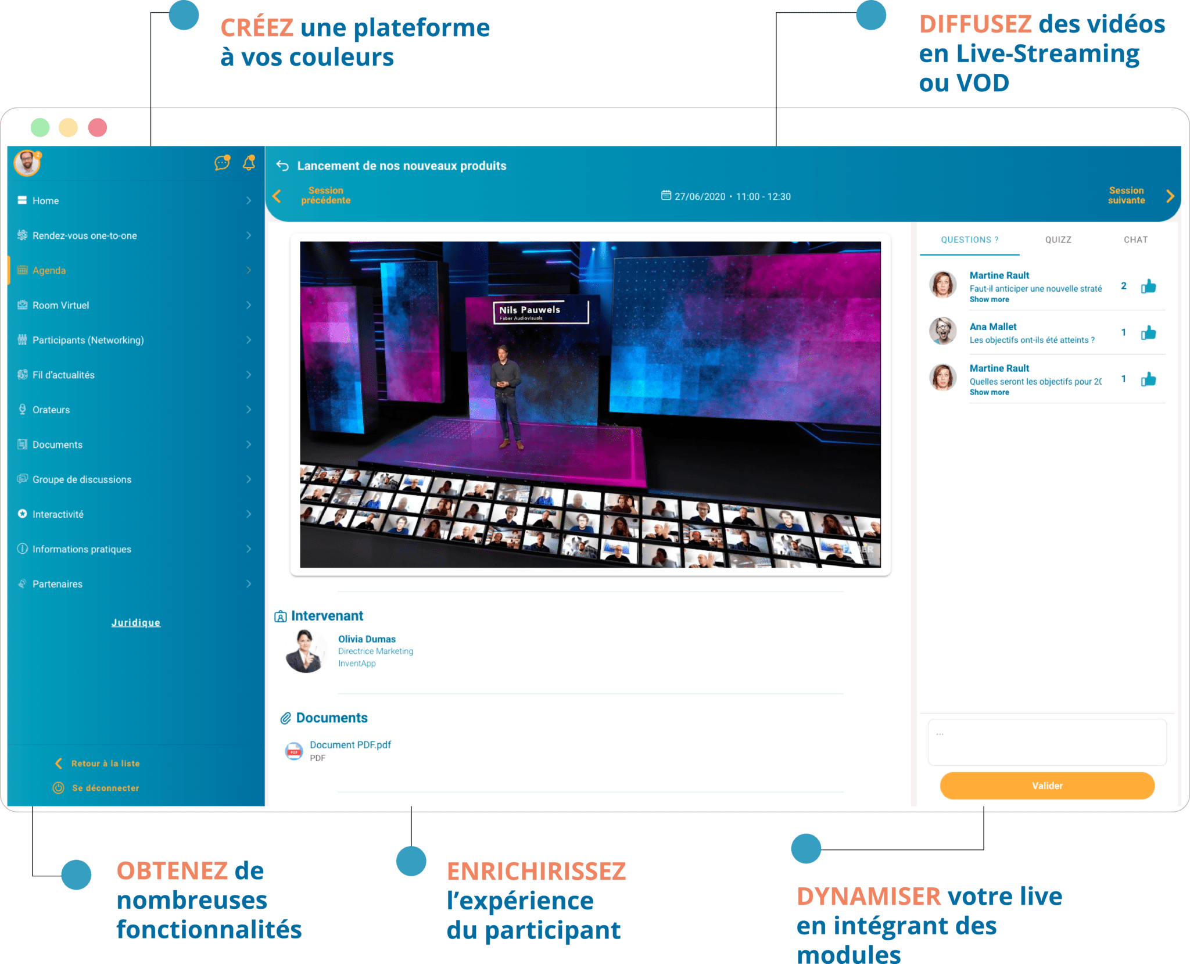Switch to the CHAT tab
Screen dimensions: 1190x964
point(1135,239)
